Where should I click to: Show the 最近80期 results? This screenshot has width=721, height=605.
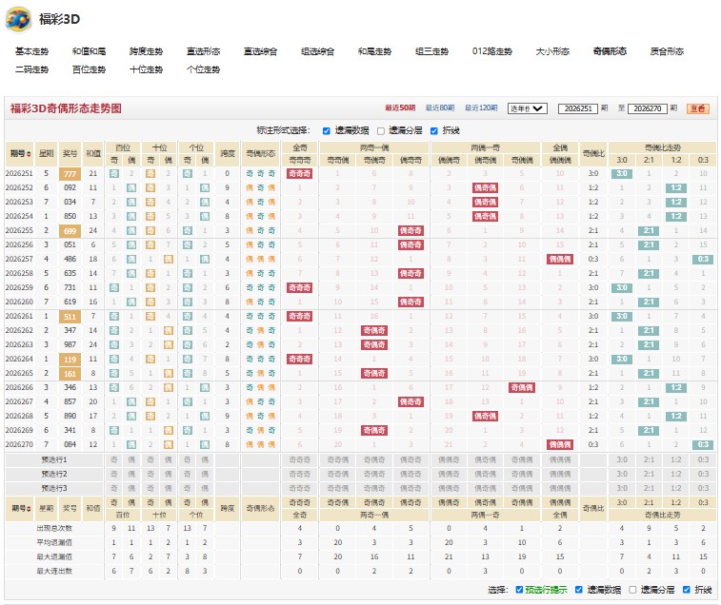(x=440, y=107)
